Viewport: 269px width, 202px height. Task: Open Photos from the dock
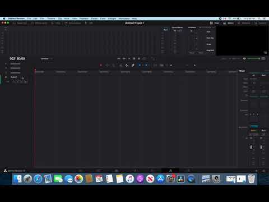(78, 179)
